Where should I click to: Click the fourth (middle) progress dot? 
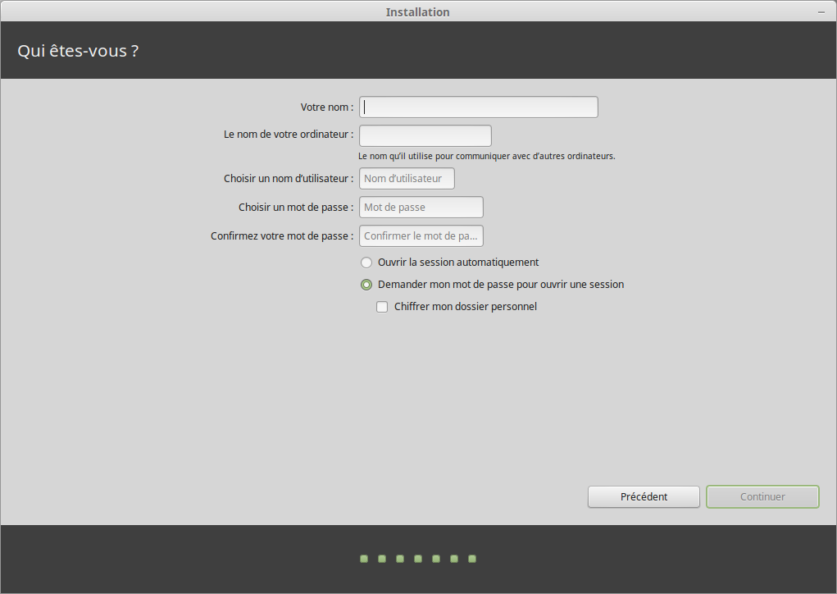[418, 559]
